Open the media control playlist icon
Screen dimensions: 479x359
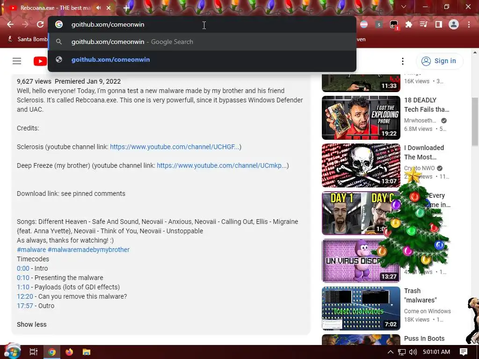pos(424,24)
